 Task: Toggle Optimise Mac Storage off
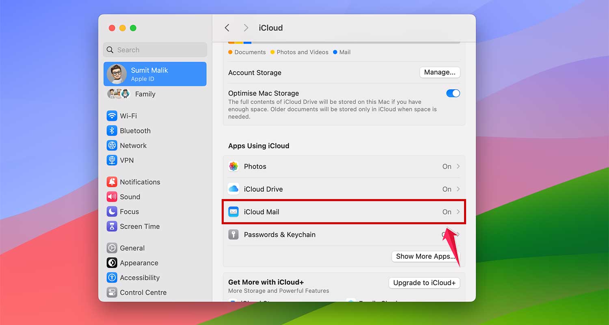tap(453, 93)
